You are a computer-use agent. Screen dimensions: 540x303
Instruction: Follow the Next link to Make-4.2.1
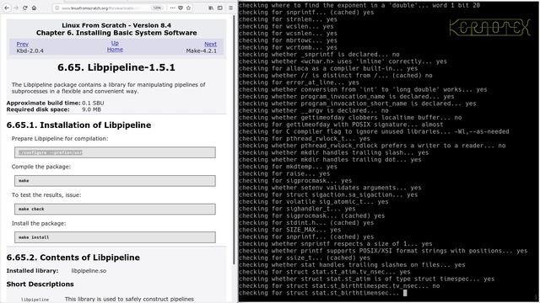210,44
